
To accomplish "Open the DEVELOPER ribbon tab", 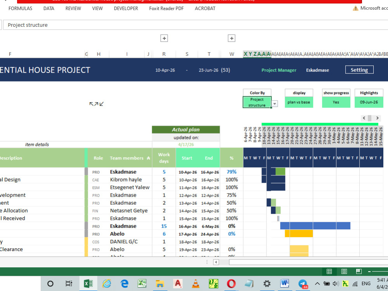I will [126, 9].
